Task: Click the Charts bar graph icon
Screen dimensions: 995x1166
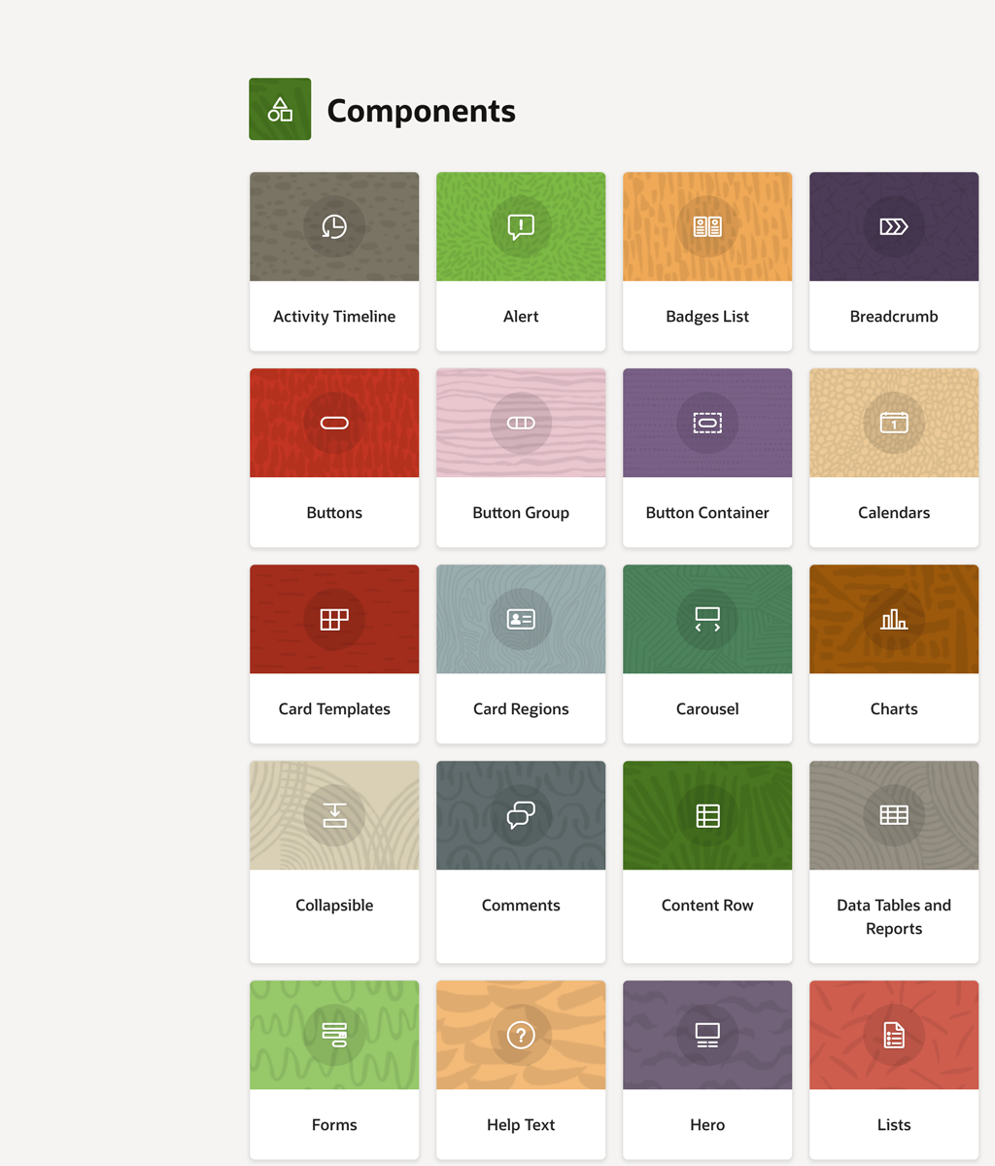Action: pos(894,619)
